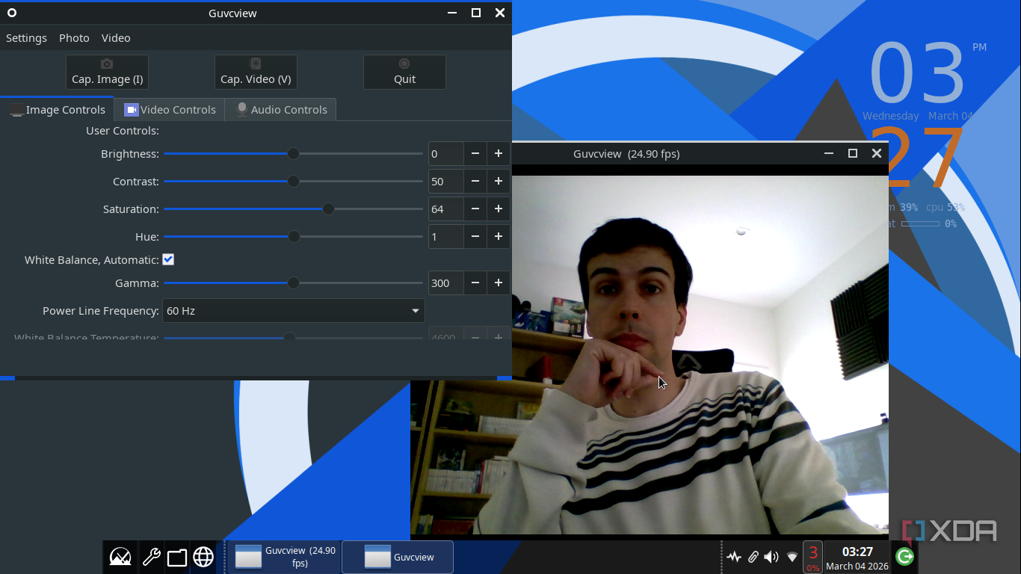Screen dimensions: 1021x574
Task: Click the Gamma value field showing 300
Action: tap(446, 283)
